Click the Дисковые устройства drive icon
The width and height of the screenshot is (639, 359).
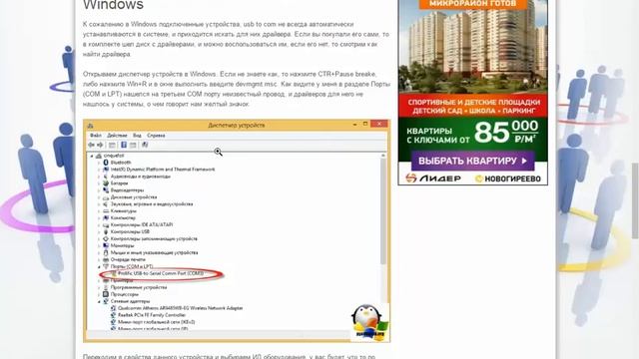click(106, 197)
